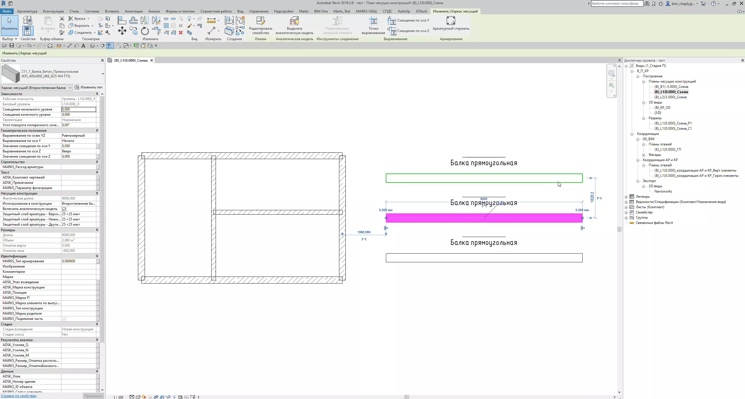The width and height of the screenshot is (745, 399).
Task: Toggle MARKS_Подземная часть checkbox
Action: 64,319
